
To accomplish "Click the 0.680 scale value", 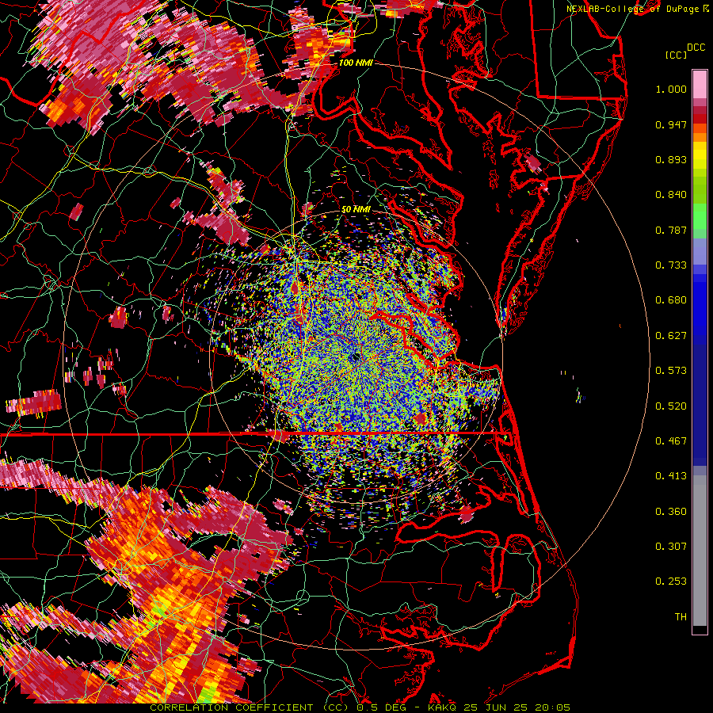I will tap(671, 300).
